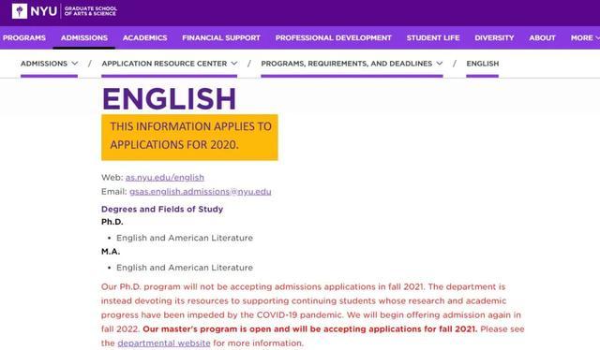Open the as.nyu.edu/english web link
The image size is (600, 350).
click(165, 177)
